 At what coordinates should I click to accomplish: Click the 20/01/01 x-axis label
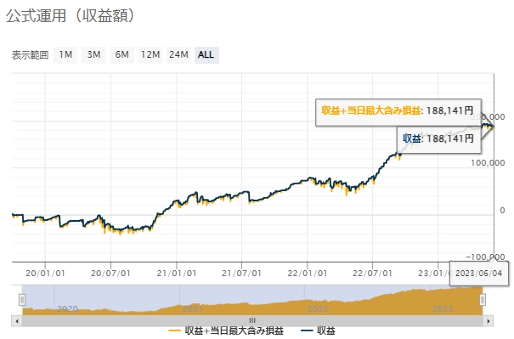tap(45, 273)
